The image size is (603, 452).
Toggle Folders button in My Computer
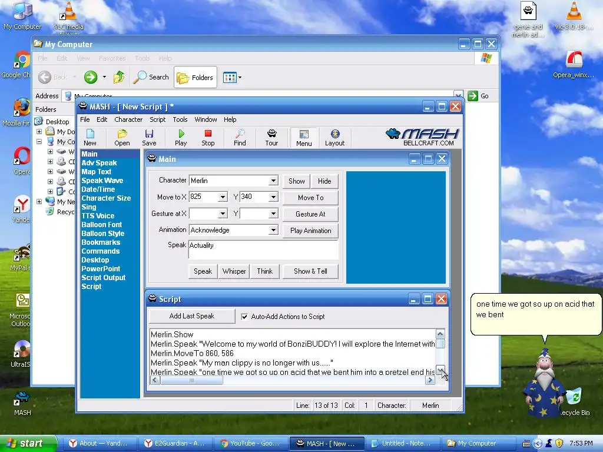click(196, 77)
